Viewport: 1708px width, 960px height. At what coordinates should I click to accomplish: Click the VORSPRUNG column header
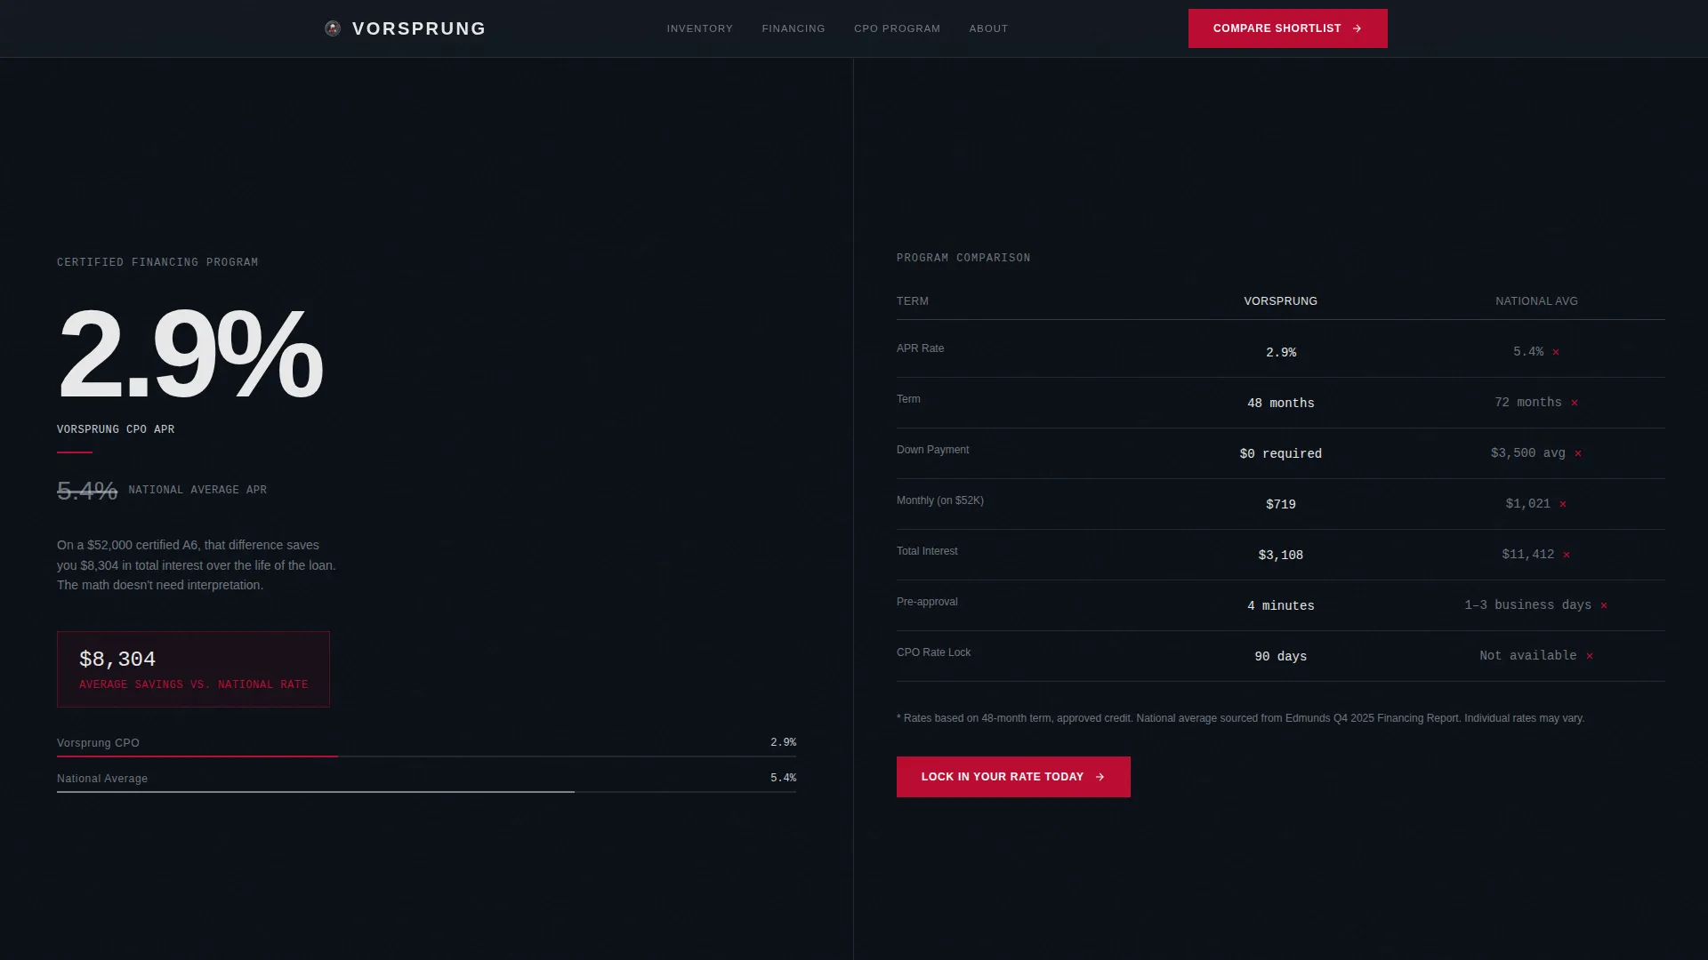point(1280,301)
